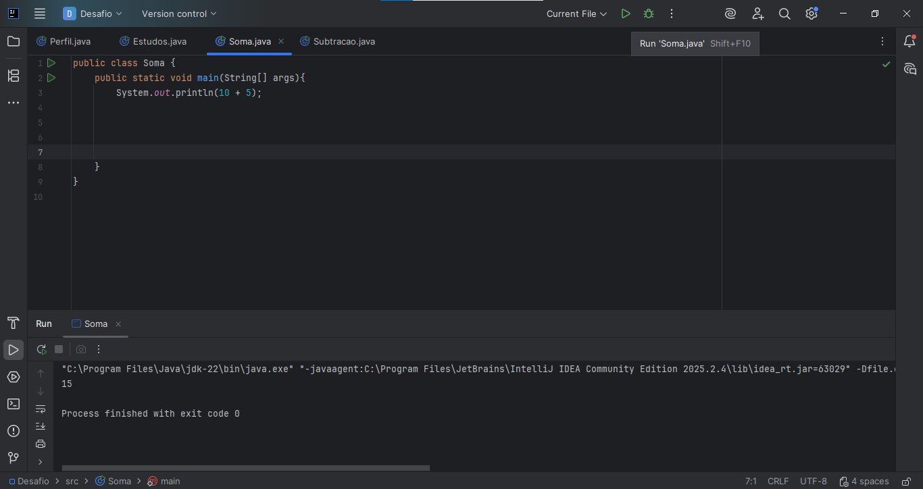Click the UTF-8 encoding status bar item
The width and height of the screenshot is (923, 489).
pos(813,482)
